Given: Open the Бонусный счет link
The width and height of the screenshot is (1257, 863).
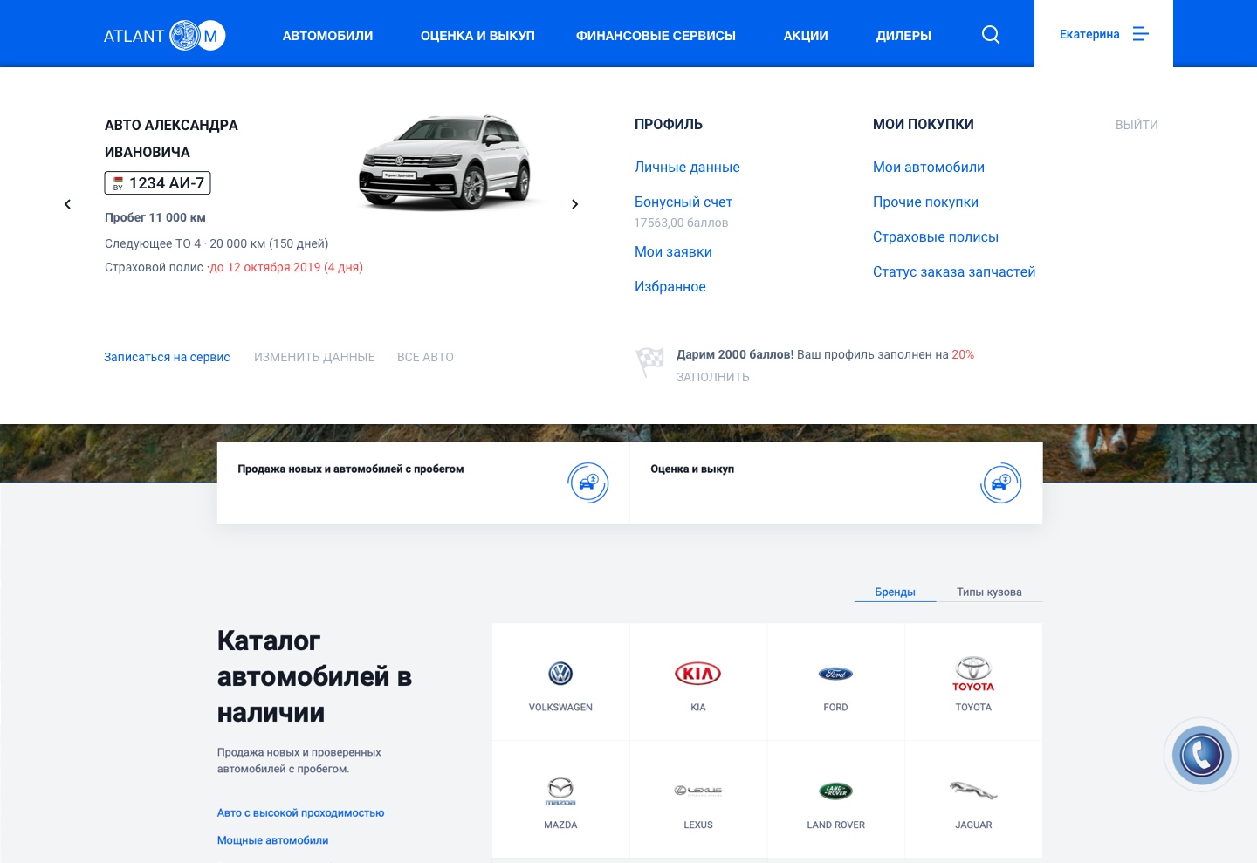Looking at the screenshot, I should pyautogui.click(x=683, y=202).
